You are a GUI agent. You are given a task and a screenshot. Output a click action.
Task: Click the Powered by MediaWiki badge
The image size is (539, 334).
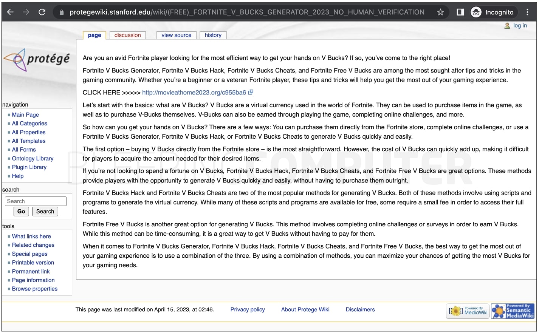(468, 311)
